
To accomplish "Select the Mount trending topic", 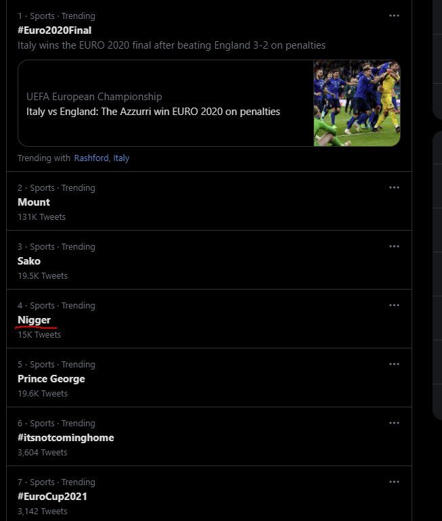I will 34,202.
